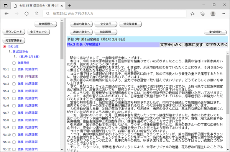Click the speech text scroll up arrow
Screen dimensions: 230x152
(228, 53)
